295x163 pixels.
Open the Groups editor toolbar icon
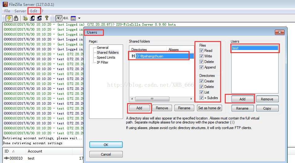(x=39, y=18)
